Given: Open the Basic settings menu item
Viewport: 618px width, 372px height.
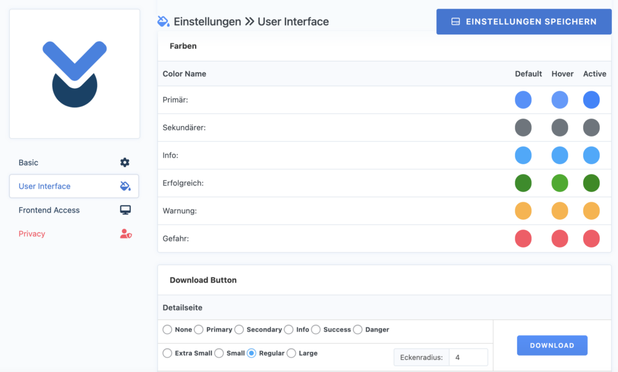Looking at the screenshot, I should [x=74, y=162].
